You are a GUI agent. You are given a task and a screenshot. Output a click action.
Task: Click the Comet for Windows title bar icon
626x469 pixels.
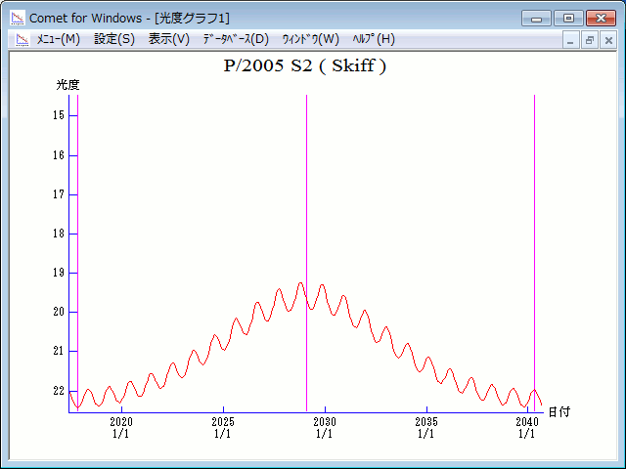click(x=18, y=18)
